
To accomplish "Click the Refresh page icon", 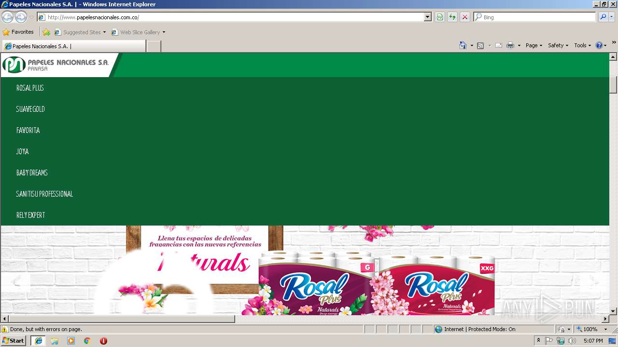I will point(452,17).
